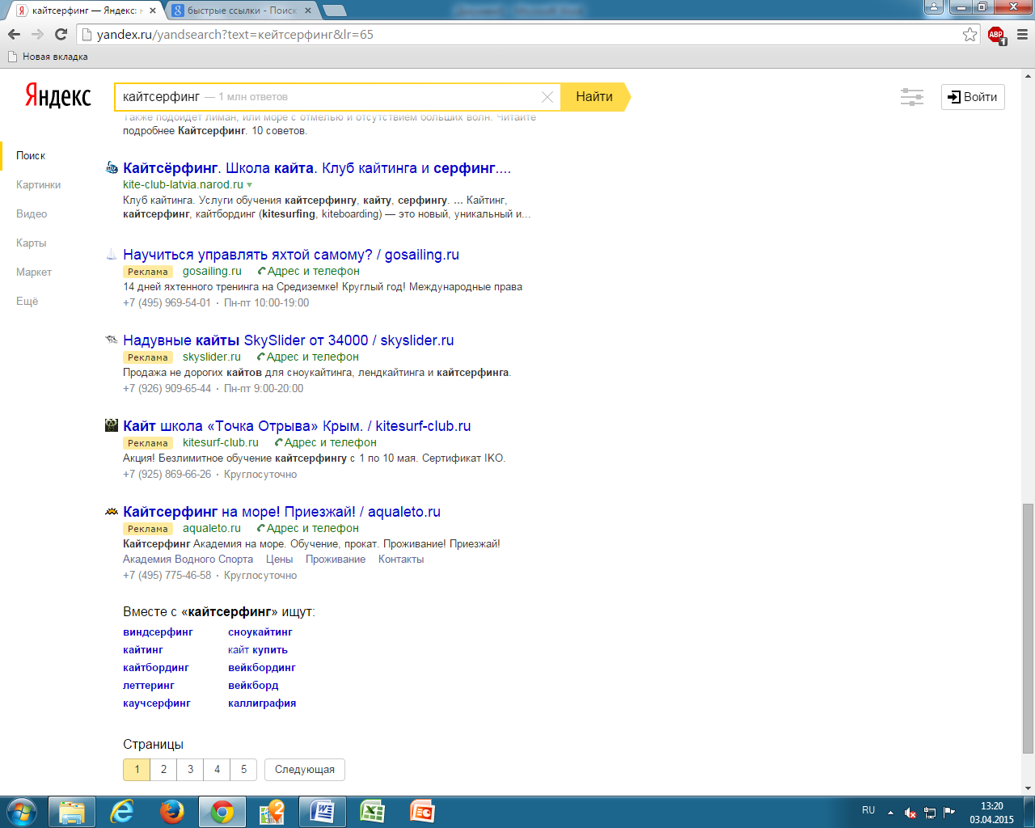
Task: Open Карты in the sidebar
Action: point(31,243)
